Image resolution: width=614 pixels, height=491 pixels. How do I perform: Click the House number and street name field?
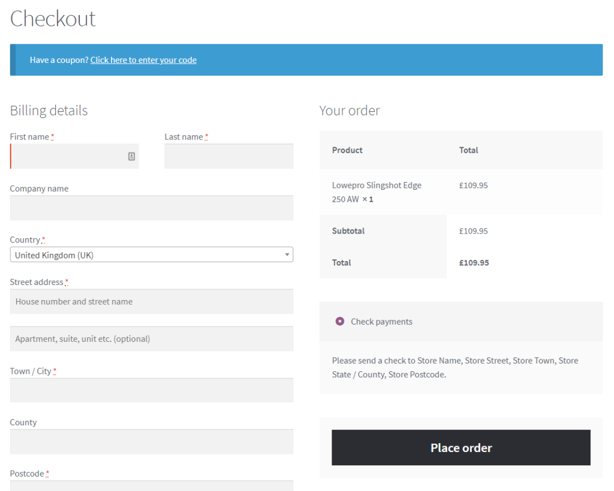pyautogui.click(x=151, y=301)
